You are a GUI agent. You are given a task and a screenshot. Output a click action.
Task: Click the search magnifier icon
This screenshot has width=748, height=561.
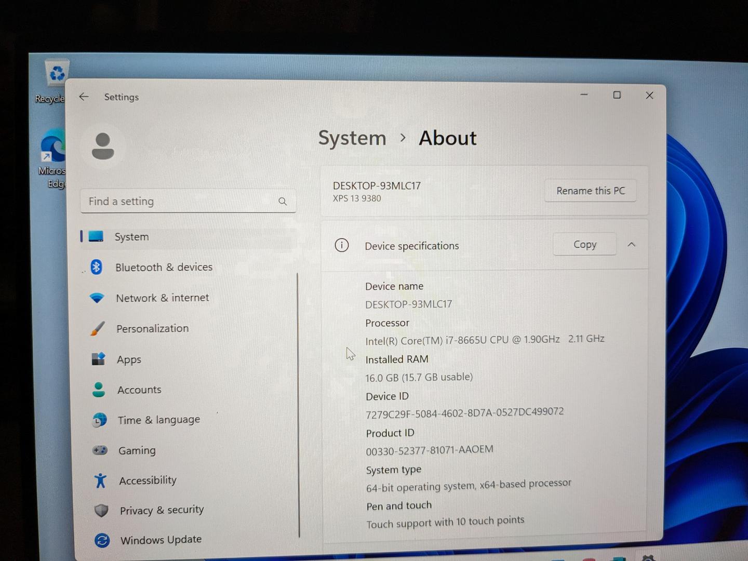point(283,201)
